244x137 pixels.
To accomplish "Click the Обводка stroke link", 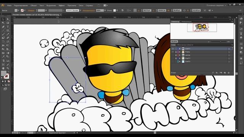I will click(x=31, y=10).
